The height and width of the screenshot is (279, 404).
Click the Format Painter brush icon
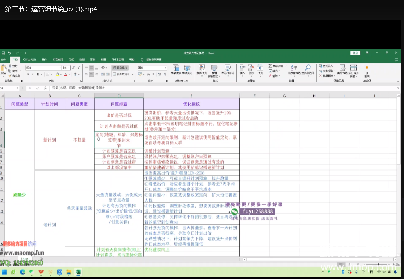pyautogui.click(x=10, y=75)
